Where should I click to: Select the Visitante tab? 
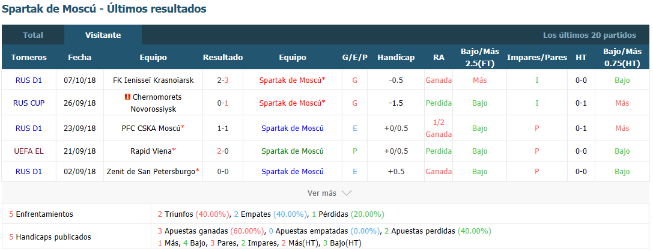click(x=103, y=35)
